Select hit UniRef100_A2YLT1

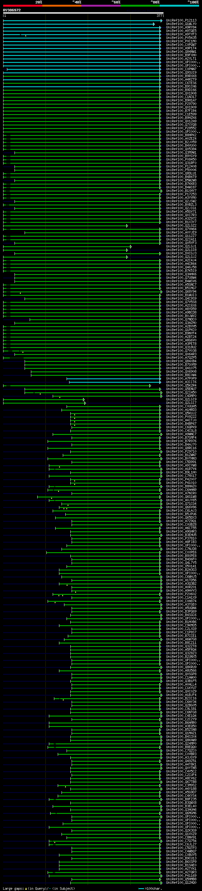click(x=181, y=59)
